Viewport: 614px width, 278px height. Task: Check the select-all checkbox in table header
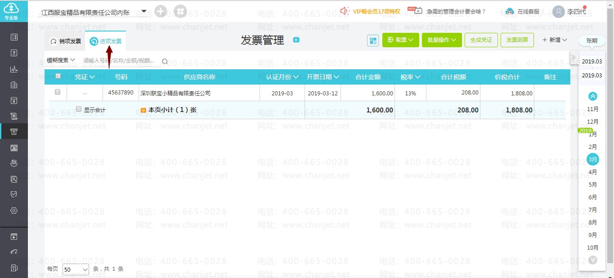pyautogui.click(x=58, y=76)
